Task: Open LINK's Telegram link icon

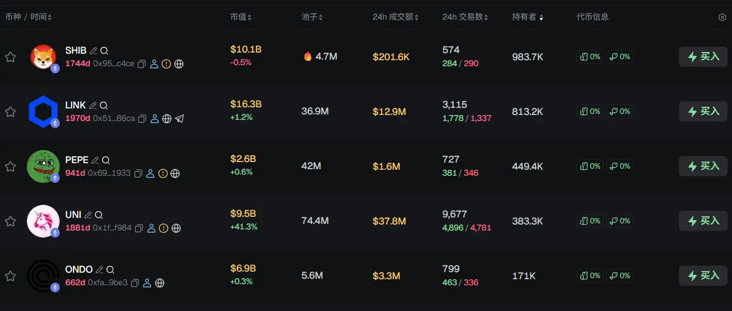Action: pyautogui.click(x=179, y=119)
